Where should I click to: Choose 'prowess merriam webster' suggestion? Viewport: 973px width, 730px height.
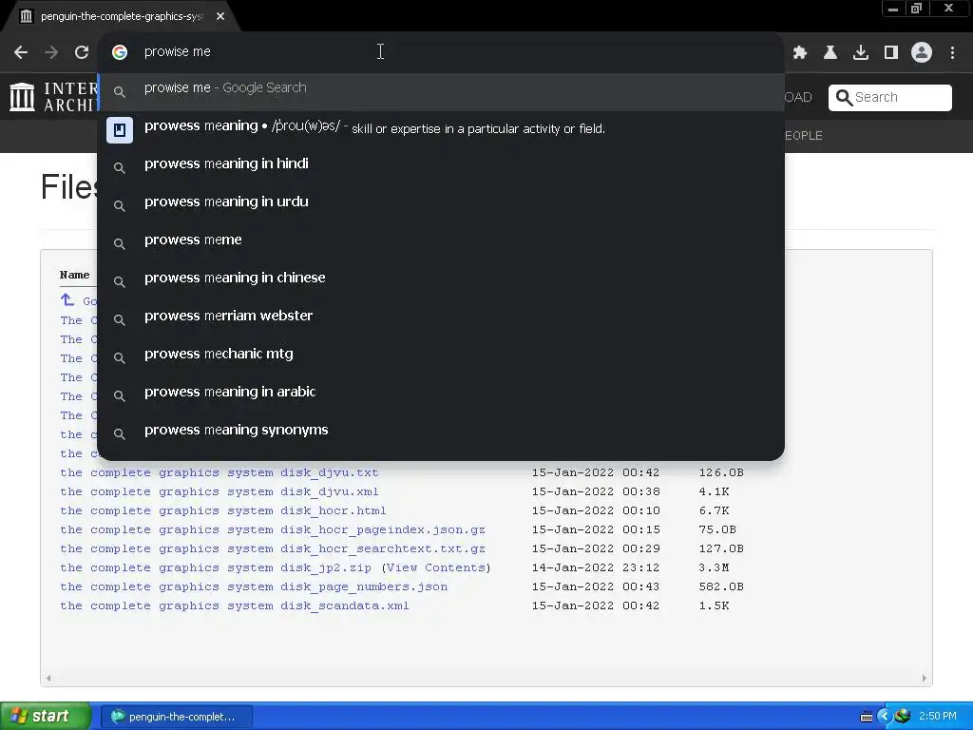[441, 319]
